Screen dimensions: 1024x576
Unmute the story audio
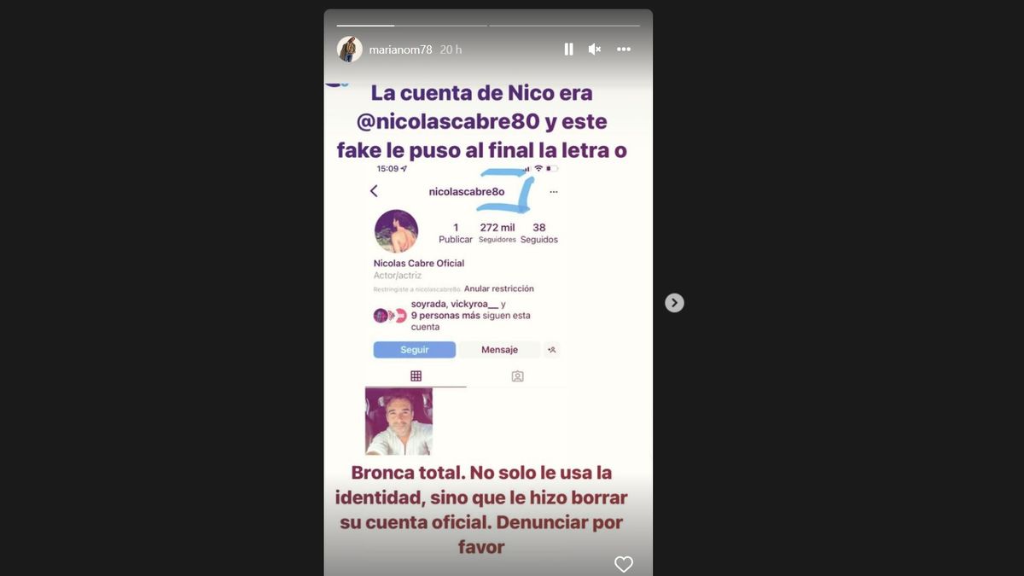coord(595,49)
